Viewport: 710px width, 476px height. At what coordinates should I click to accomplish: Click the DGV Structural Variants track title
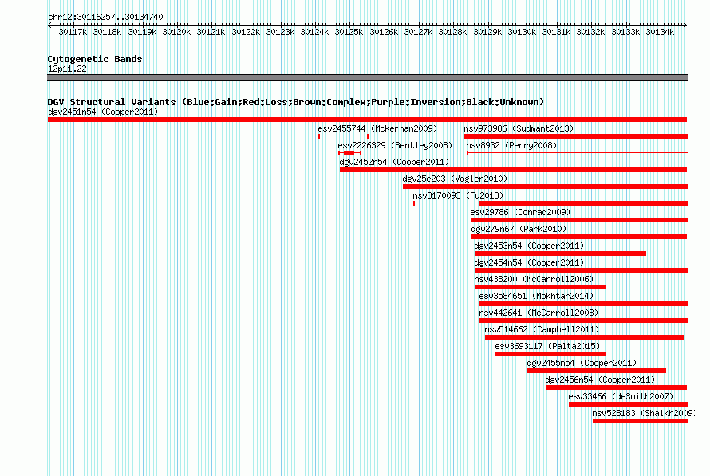(296, 102)
